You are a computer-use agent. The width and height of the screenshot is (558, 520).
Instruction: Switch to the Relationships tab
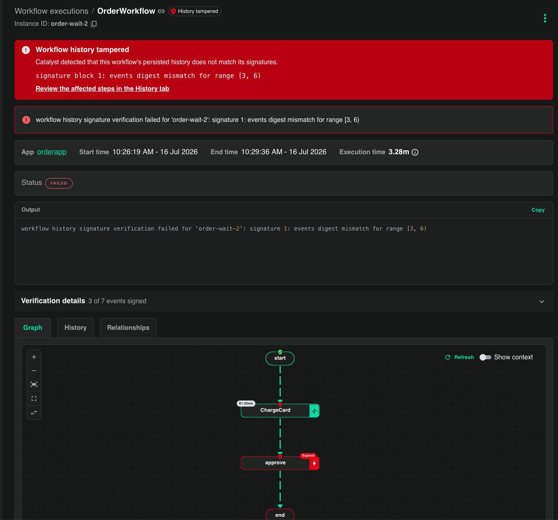[128, 328]
